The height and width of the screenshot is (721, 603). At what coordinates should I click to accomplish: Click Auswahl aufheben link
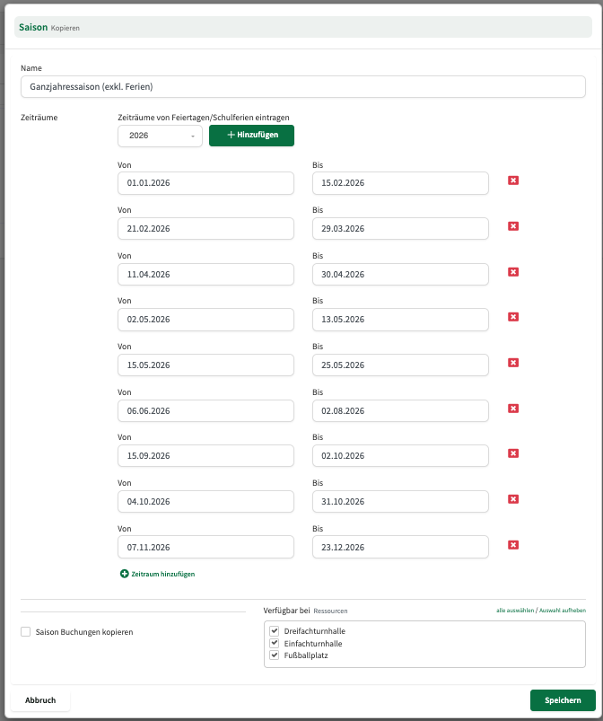tap(563, 611)
